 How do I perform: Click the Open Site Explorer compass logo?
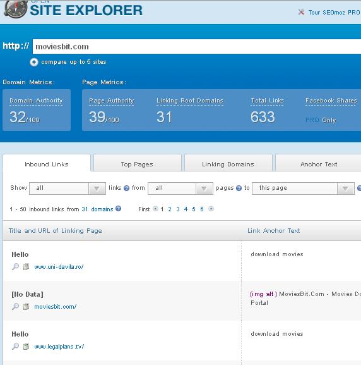16,9
